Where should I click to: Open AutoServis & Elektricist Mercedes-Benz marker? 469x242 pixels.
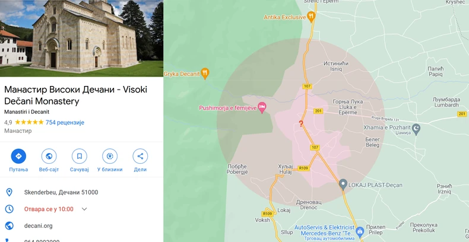[360, 231]
